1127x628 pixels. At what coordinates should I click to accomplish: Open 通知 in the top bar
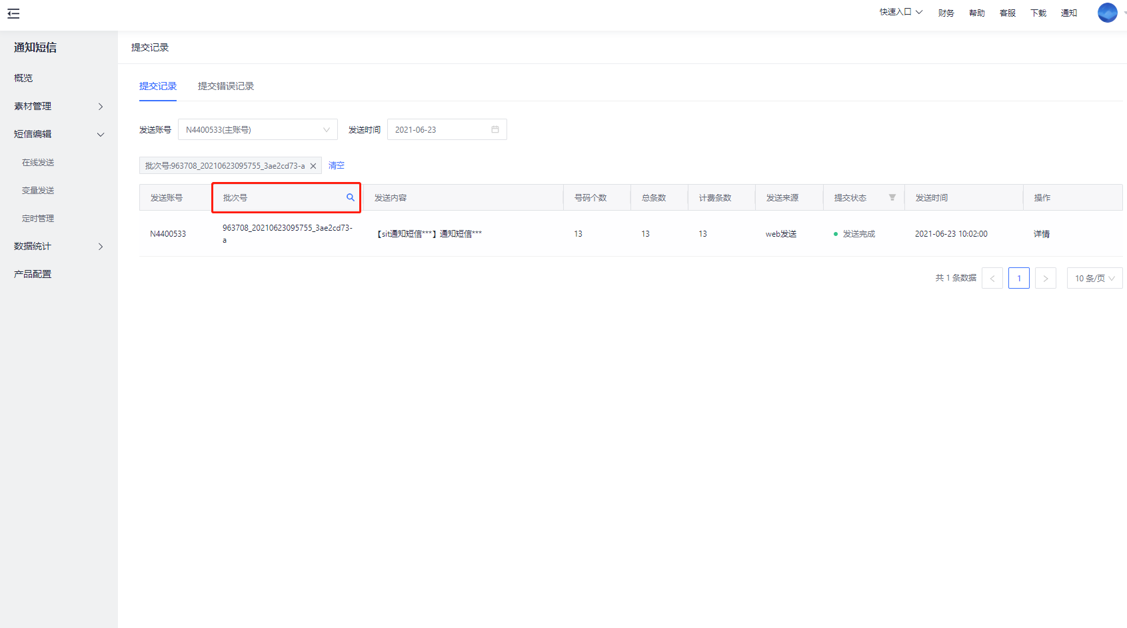coord(1069,13)
